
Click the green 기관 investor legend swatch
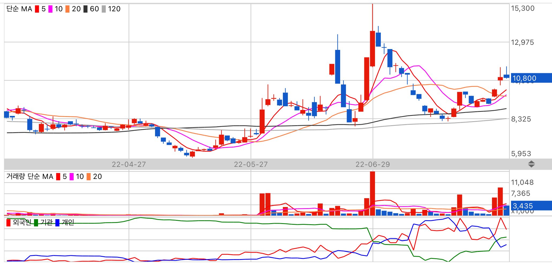point(36,223)
